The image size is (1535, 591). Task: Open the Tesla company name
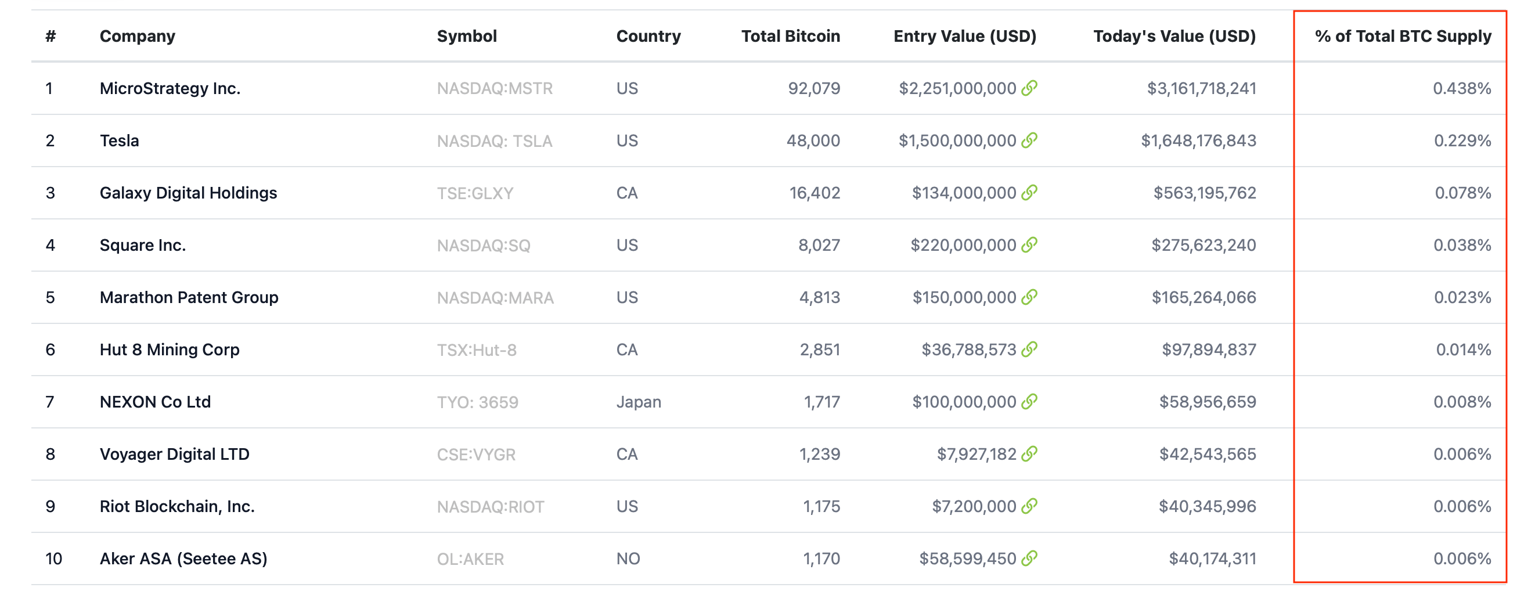tap(119, 140)
